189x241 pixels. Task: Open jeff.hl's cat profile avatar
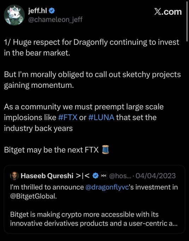(14, 15)
